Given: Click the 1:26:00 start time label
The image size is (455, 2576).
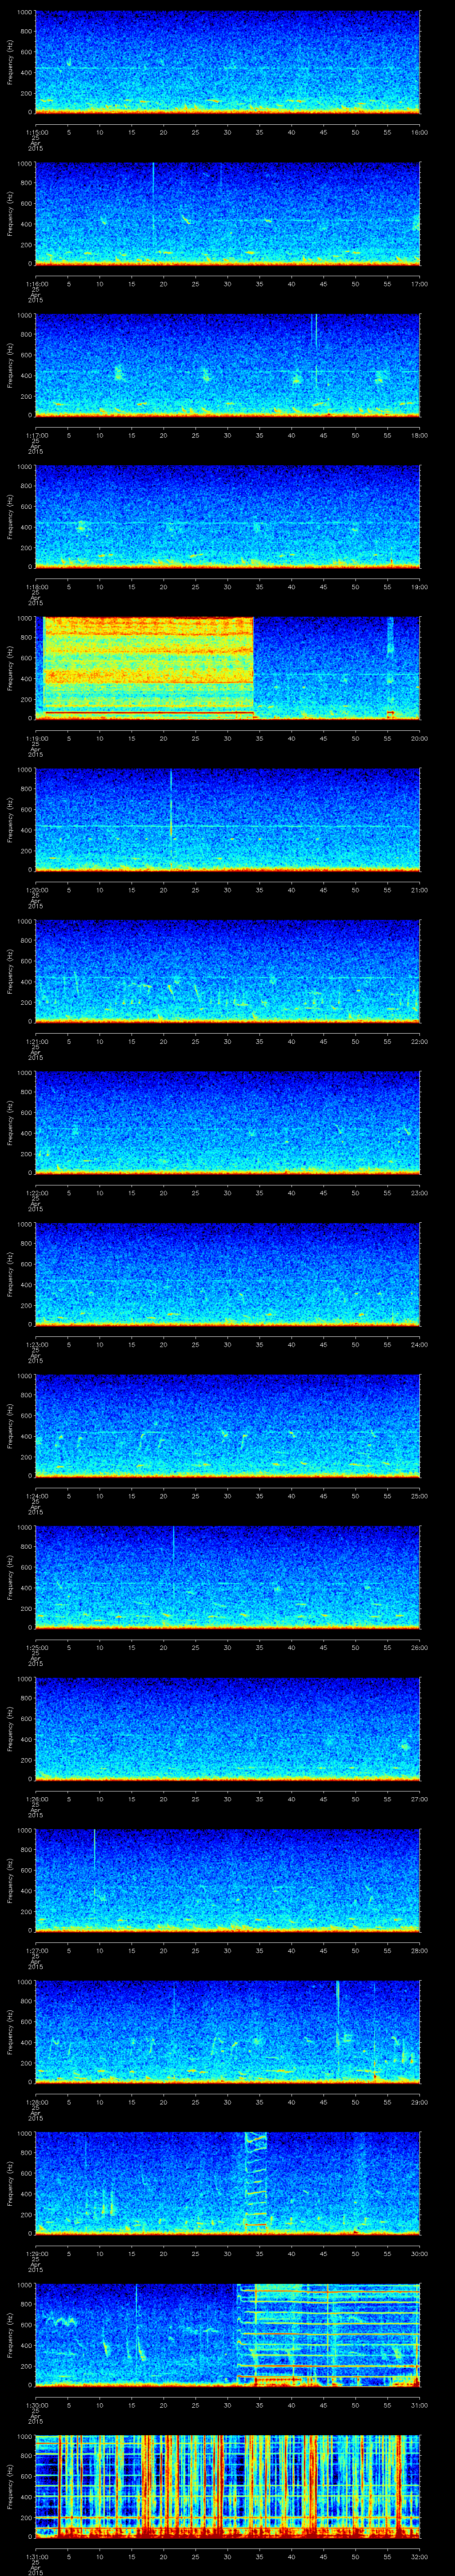Looking at the screenshot, I should pyautogui.click(x=36, y=1798).
